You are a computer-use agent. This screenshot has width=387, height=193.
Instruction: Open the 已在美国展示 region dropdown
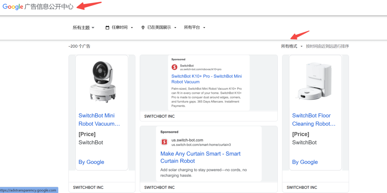pos(162,28)
